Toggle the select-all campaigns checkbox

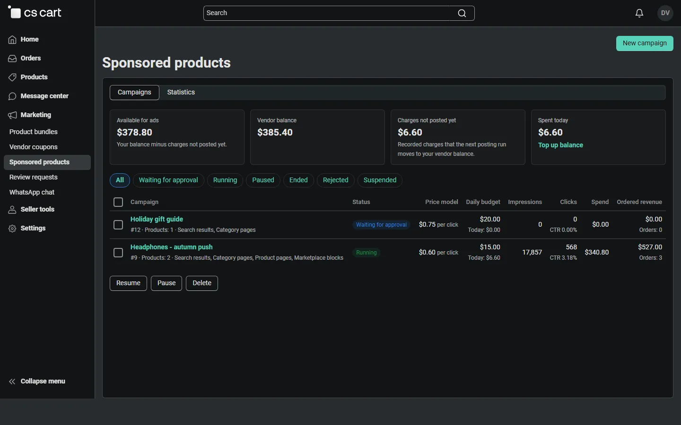[118, 202]
